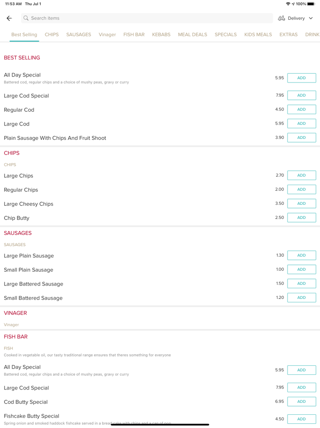Click the search magnifier icon
320x428 pixels.
[26, 18]
